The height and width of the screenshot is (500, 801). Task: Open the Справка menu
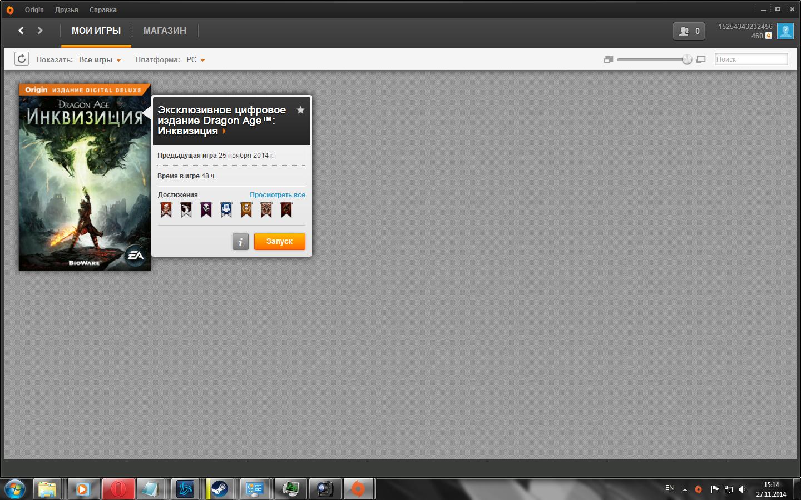click(103, 10)
